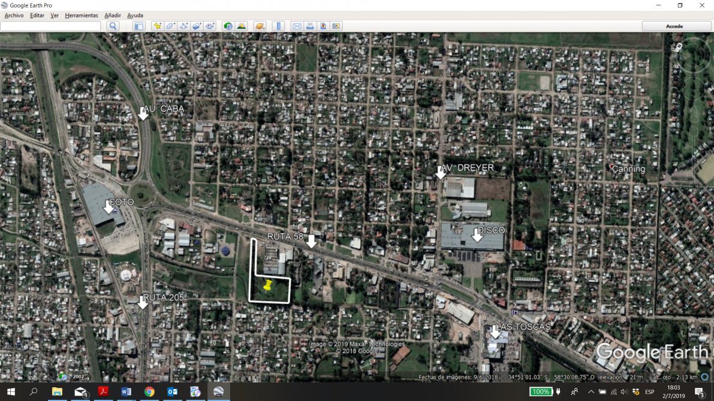Click in the search input field
Viewport: 714px width, 401px height.
coord(50,26)
